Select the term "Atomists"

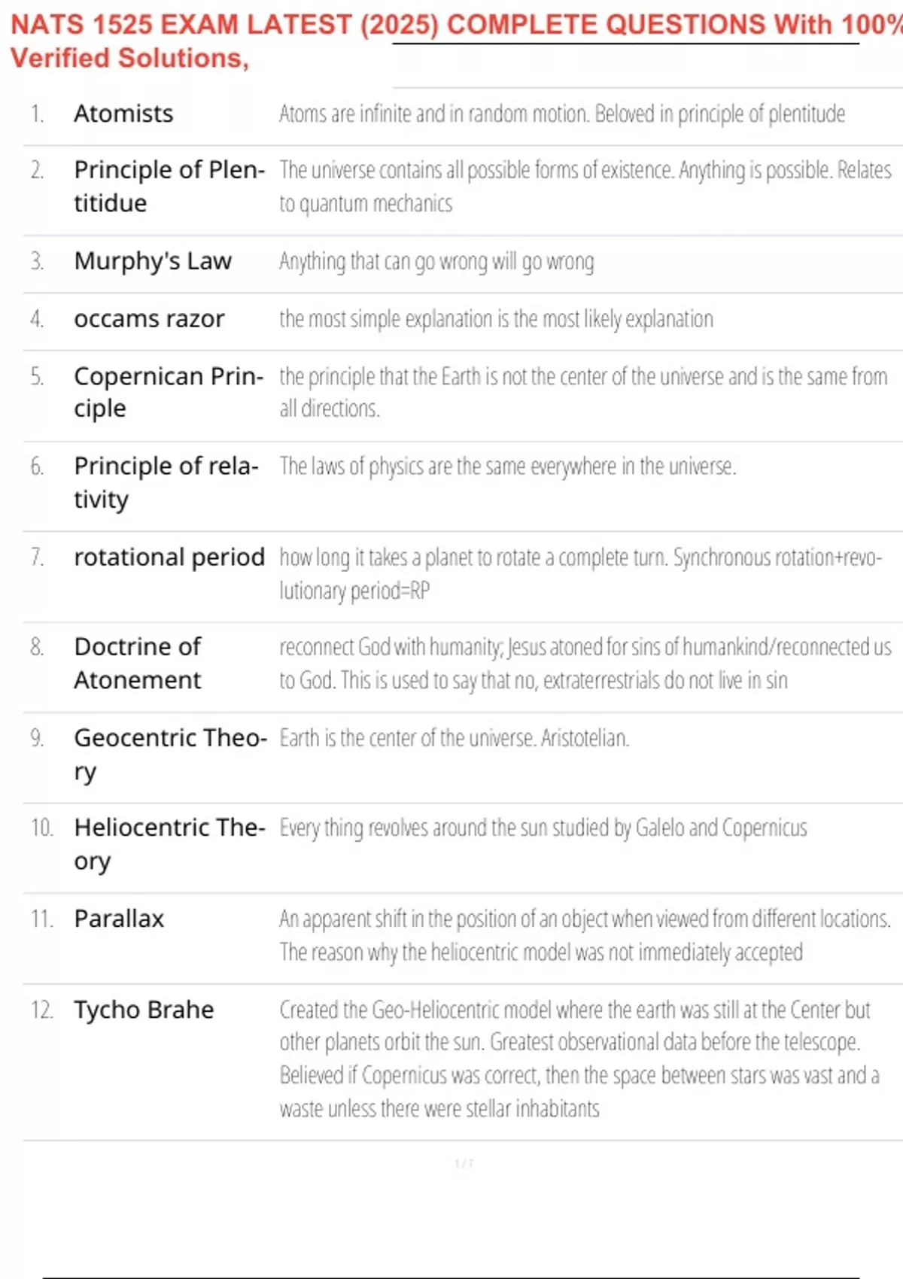coord(123,114)
